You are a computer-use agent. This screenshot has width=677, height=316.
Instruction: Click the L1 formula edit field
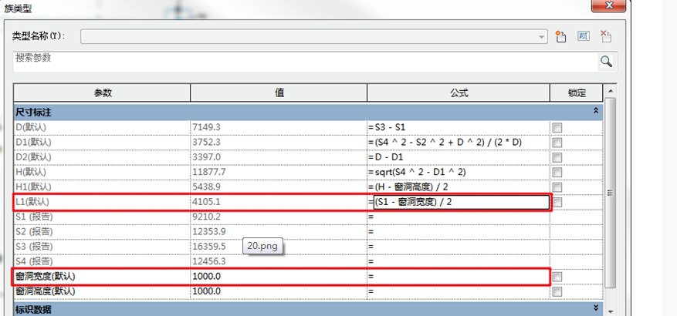click(x=461, y=202)
